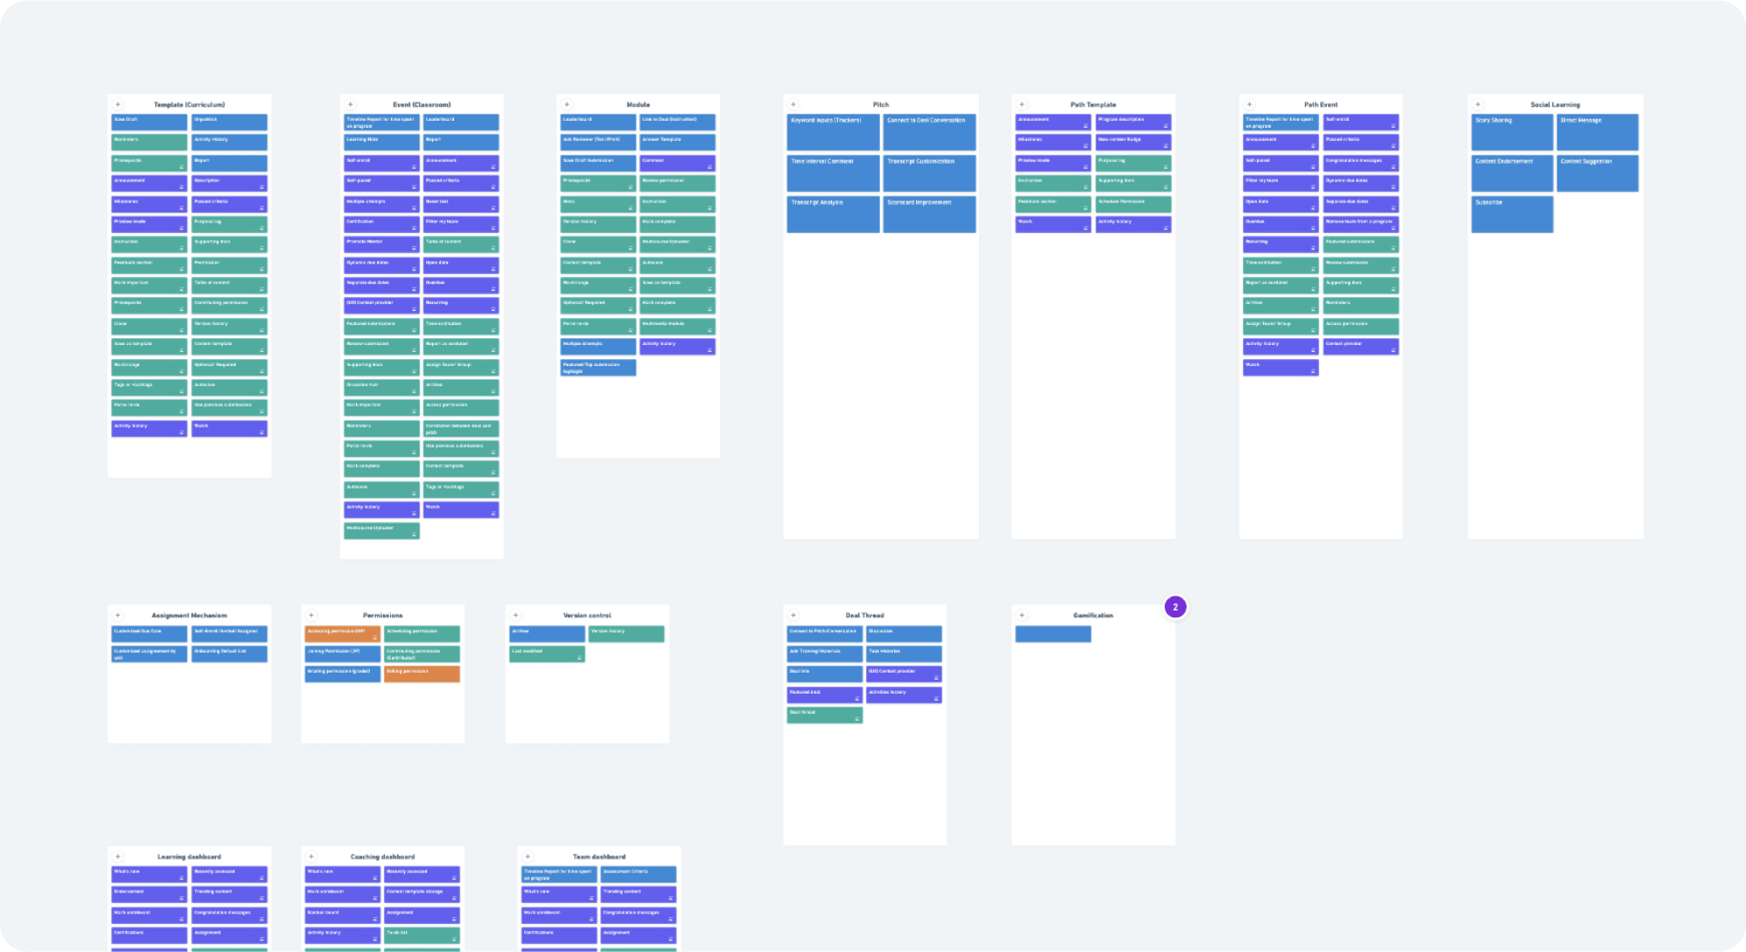Click the plus icon on Gamification column

(1022, 615)
